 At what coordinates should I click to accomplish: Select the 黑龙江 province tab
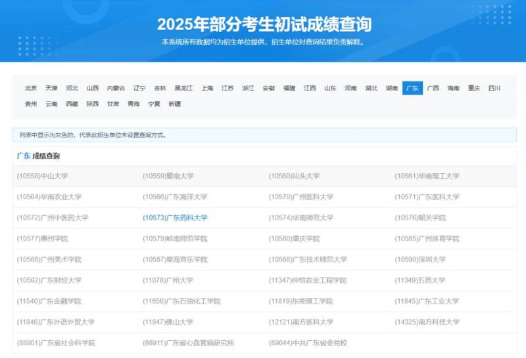coord(183,88)
